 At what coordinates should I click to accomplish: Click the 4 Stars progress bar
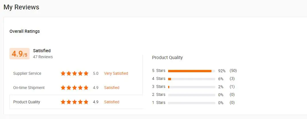click(191, 79)
